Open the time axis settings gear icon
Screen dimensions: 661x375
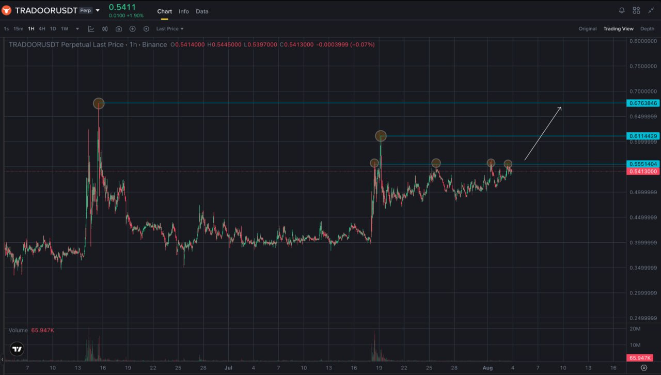click(643, 368)
